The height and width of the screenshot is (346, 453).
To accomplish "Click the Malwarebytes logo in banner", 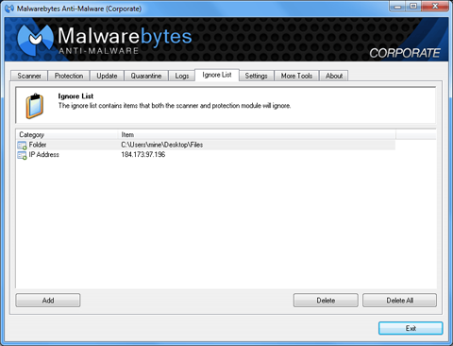I will coord(35,40).
